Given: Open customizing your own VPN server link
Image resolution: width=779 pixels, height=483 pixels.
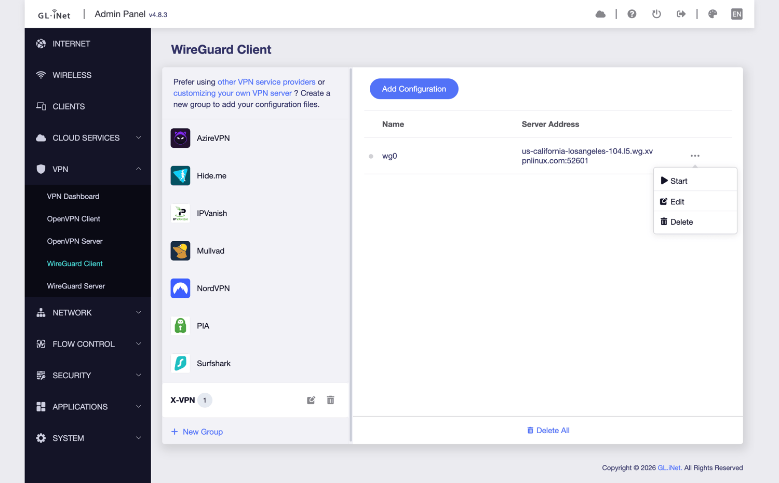Looking at the screenshot, I should (233, 93).
